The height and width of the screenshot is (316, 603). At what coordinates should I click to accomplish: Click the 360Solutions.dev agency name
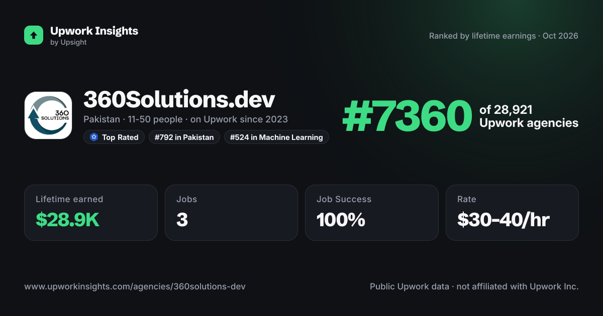(x=179, y=100)
